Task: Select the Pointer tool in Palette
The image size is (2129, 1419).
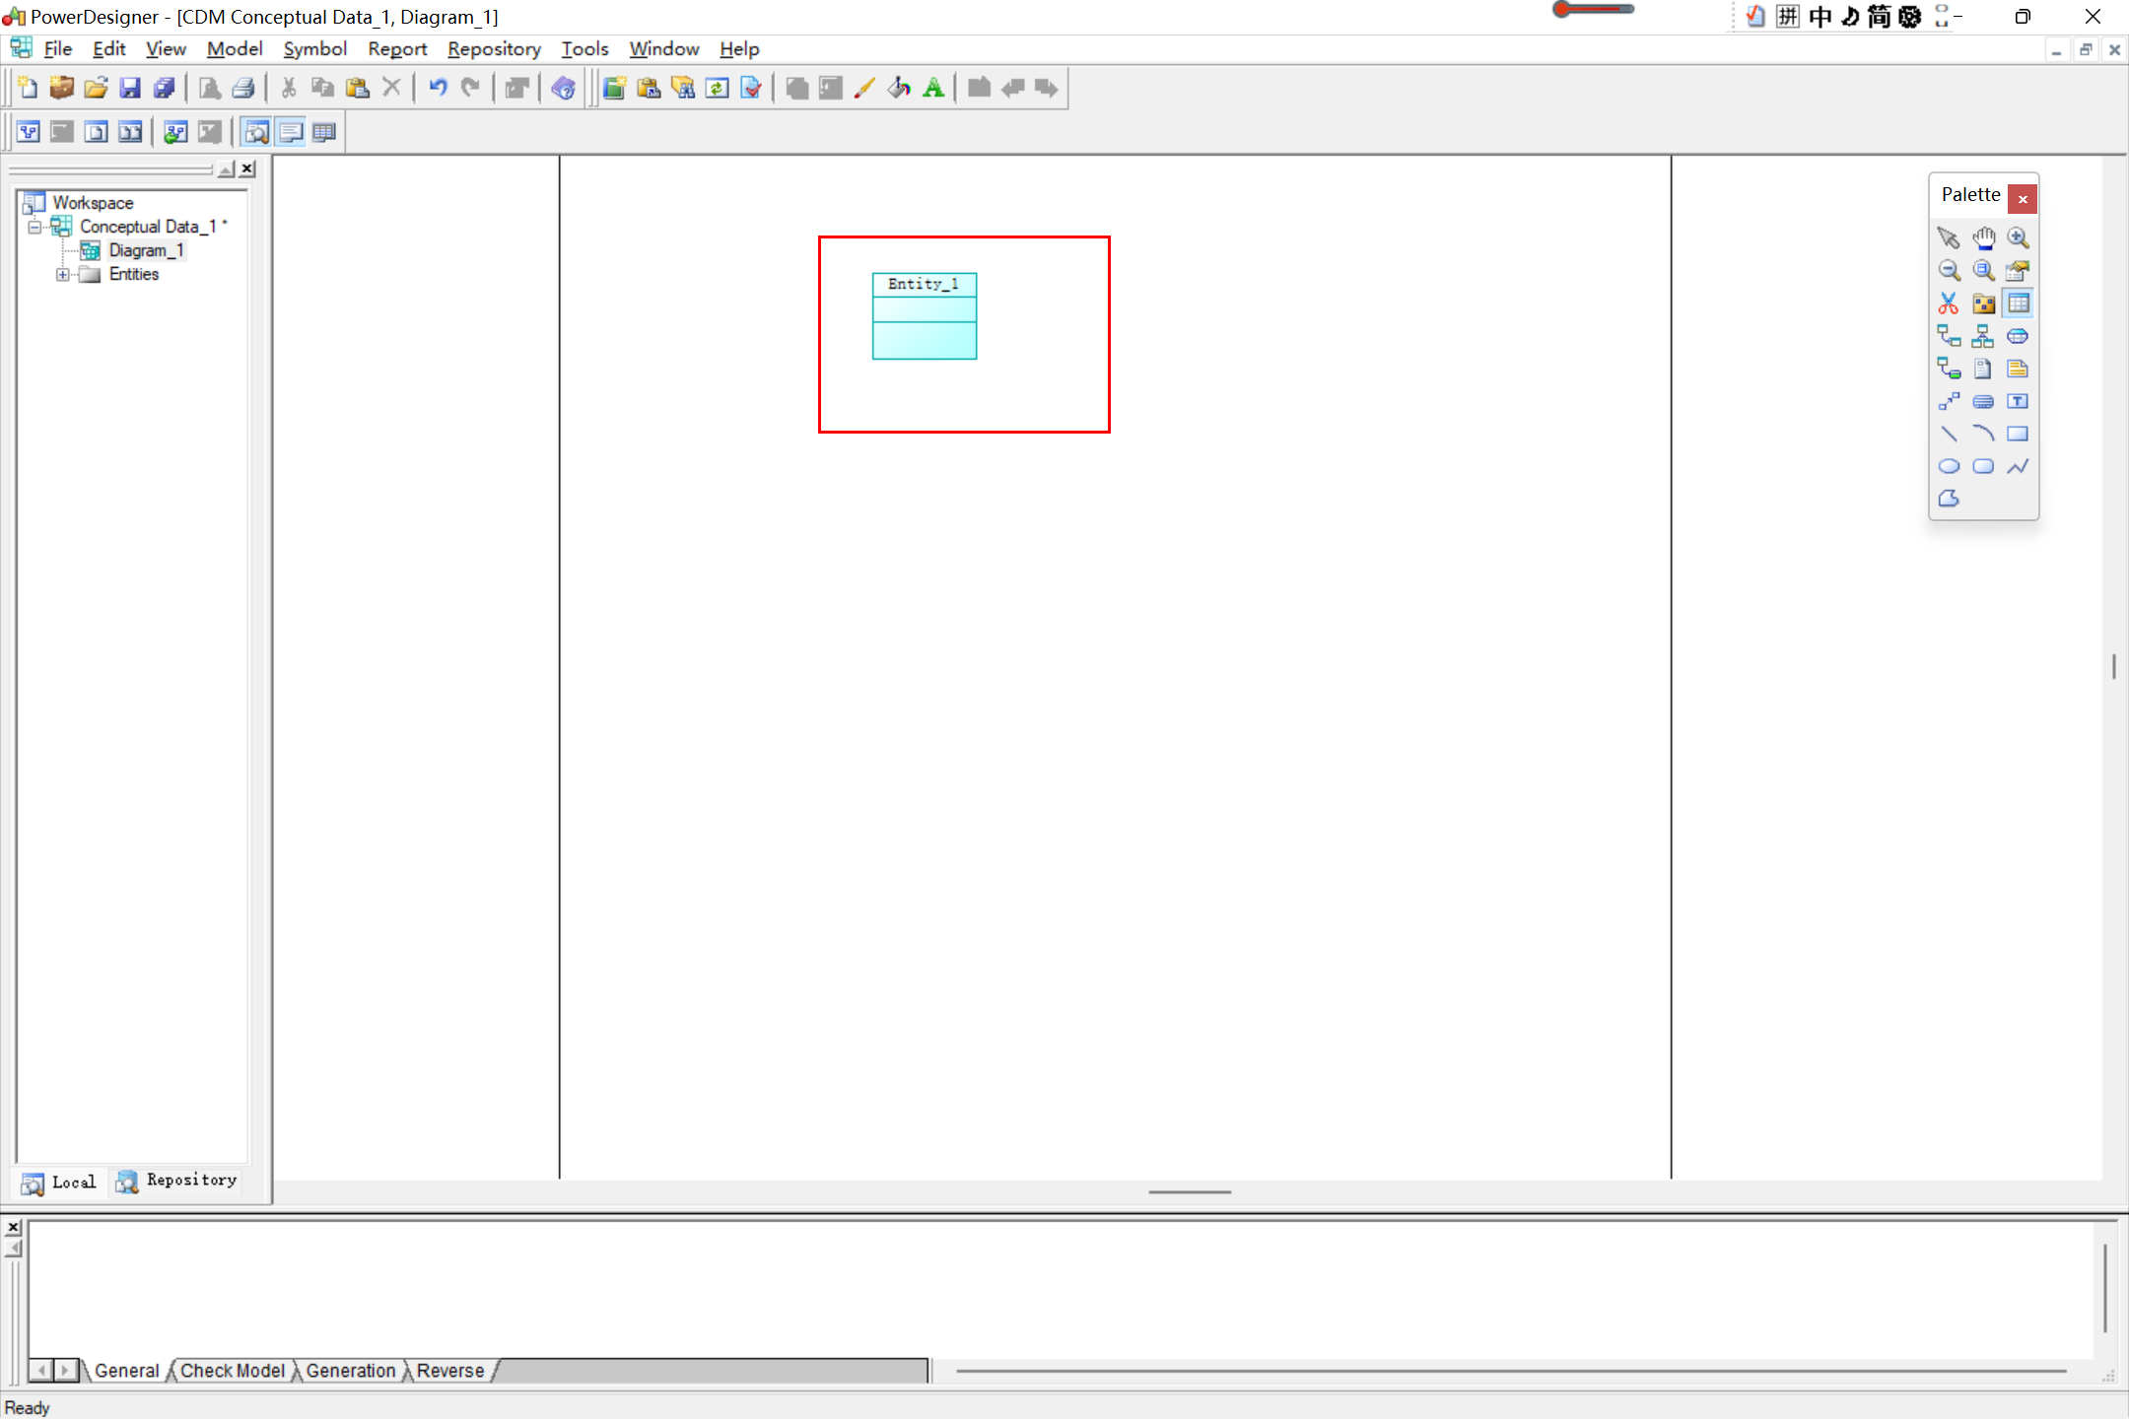Action: pyautogui.click(x=1949, y=237)
